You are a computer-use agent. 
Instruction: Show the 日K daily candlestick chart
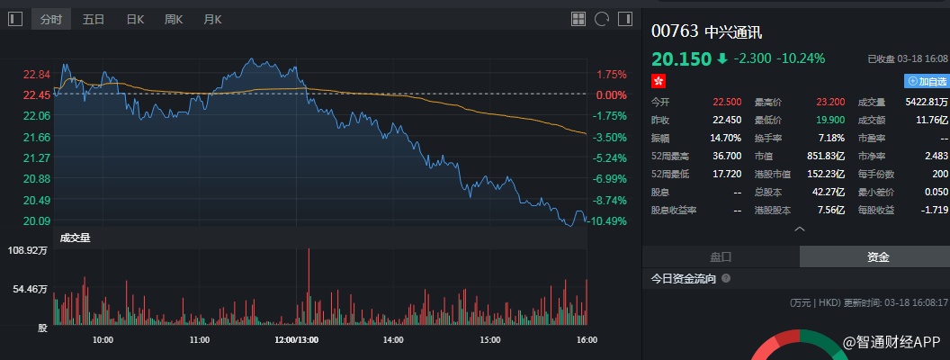point(135,19)
